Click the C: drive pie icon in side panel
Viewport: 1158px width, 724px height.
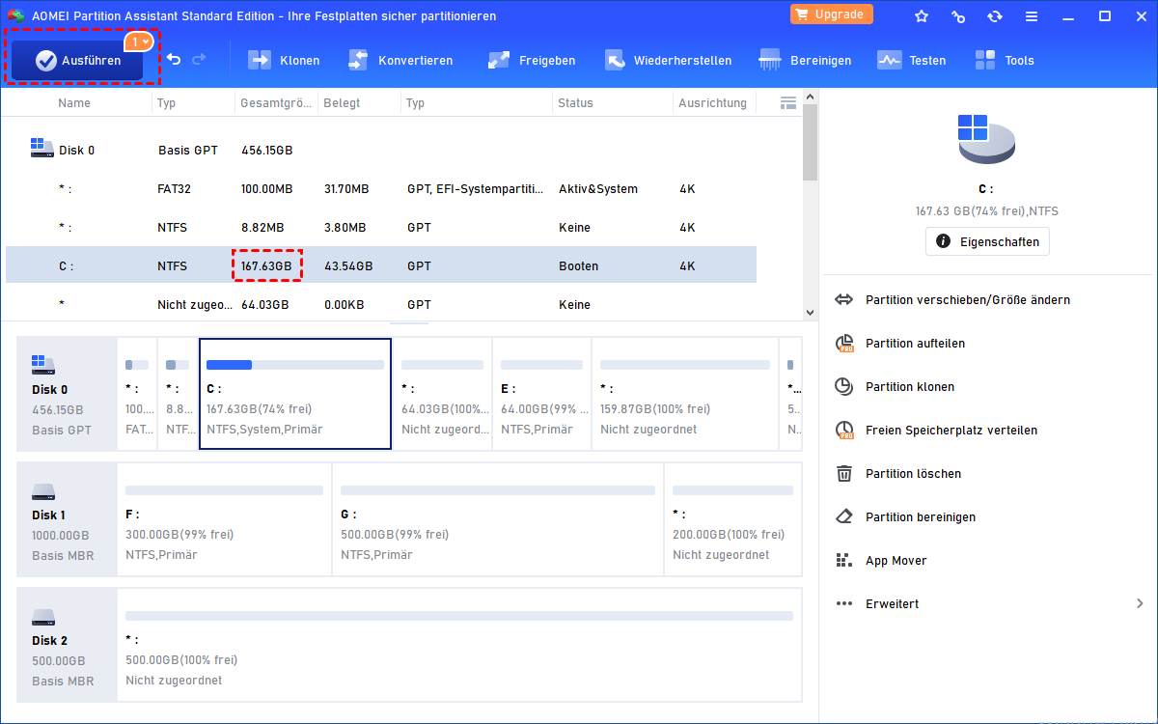point(986,139)
